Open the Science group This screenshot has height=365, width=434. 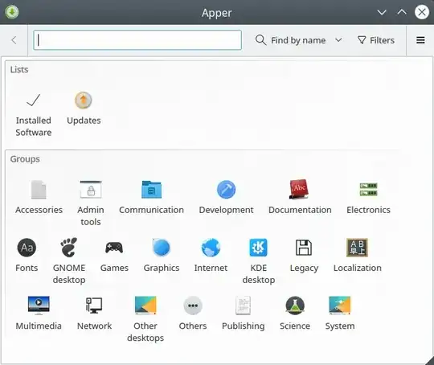coord(295,314)
